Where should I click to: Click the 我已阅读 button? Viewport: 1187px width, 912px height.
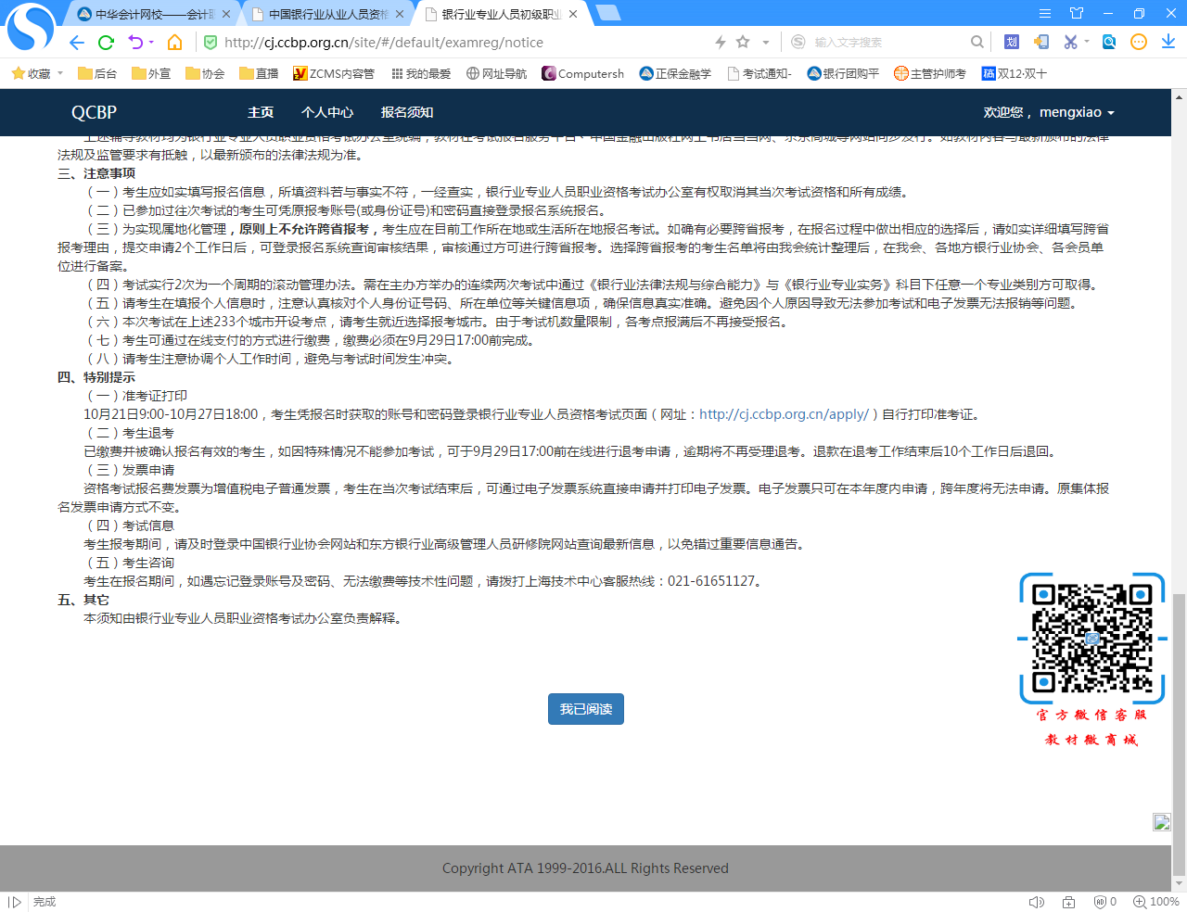pyautogui.click(x=585, y=709)
